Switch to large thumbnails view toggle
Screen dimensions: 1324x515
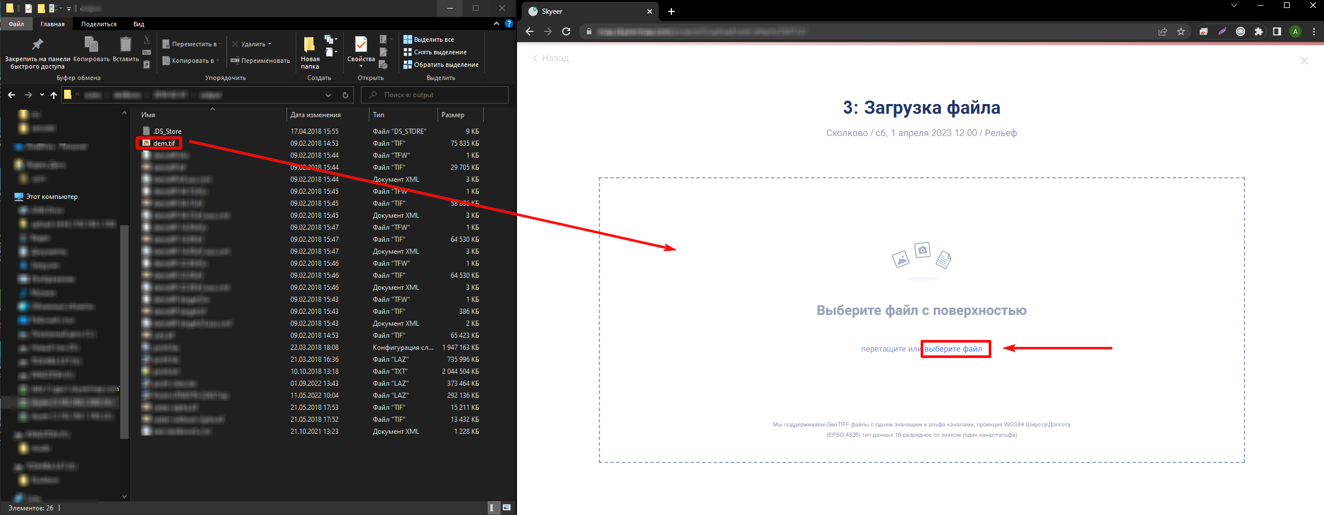click(507, 508)
